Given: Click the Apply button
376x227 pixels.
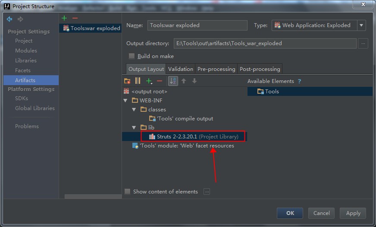Looking at the screenshot, I should point(353,213).
